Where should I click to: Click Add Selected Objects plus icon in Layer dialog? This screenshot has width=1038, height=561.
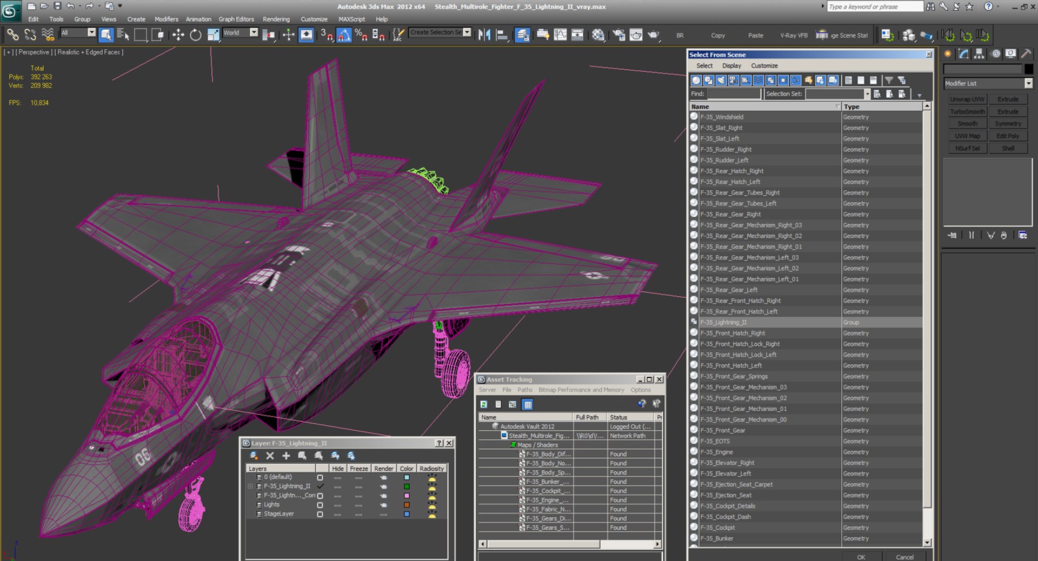pyautogui.click(x=287, y=456)
